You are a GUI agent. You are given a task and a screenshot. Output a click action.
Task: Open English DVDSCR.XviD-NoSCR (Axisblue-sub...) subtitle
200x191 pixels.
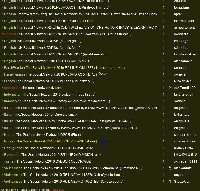pyautogui.click(x=56, y=54)
